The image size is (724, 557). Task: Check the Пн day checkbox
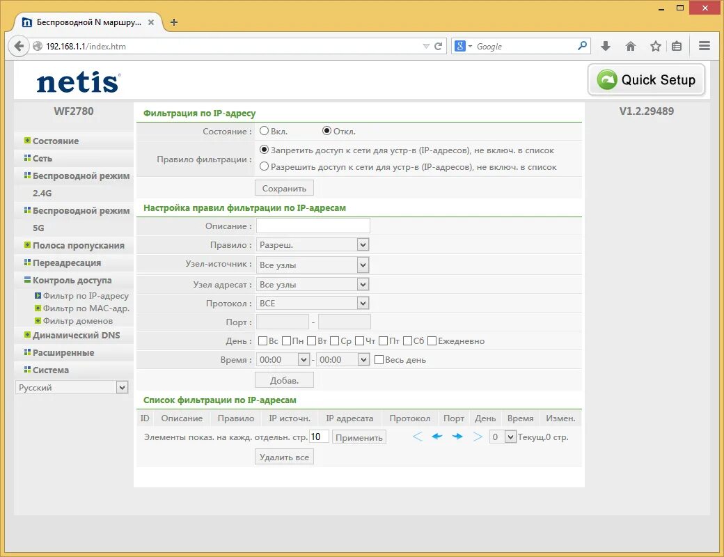pos(286,341)
